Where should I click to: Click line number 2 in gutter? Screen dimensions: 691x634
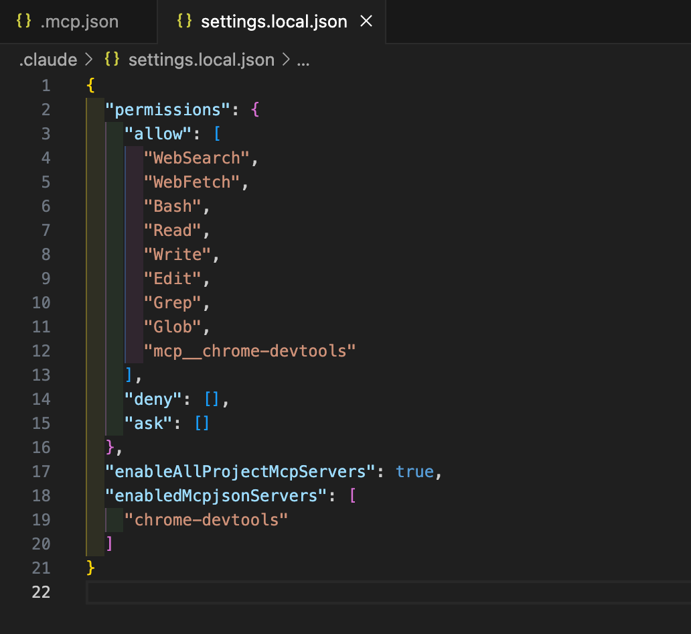coord(46,109)
